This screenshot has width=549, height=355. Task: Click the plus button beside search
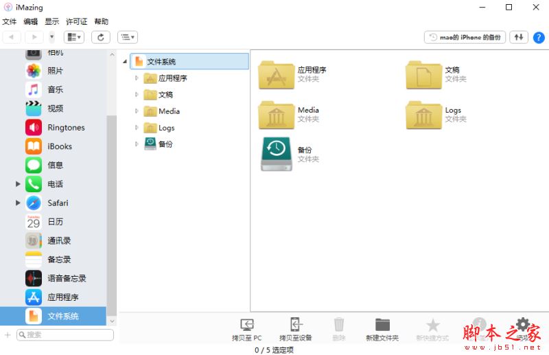[x=8, y=335]
